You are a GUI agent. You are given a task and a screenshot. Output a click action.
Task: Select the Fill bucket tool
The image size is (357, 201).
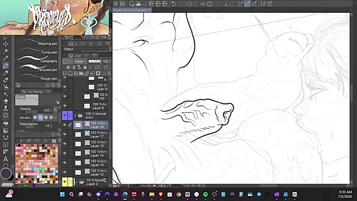(6, 123)
